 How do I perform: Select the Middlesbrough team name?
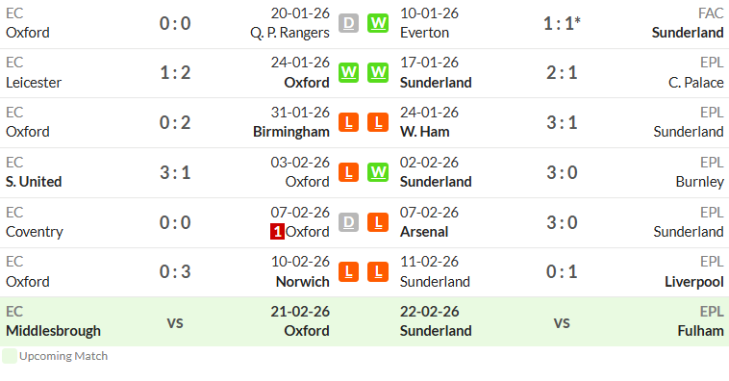pos(53,331)
